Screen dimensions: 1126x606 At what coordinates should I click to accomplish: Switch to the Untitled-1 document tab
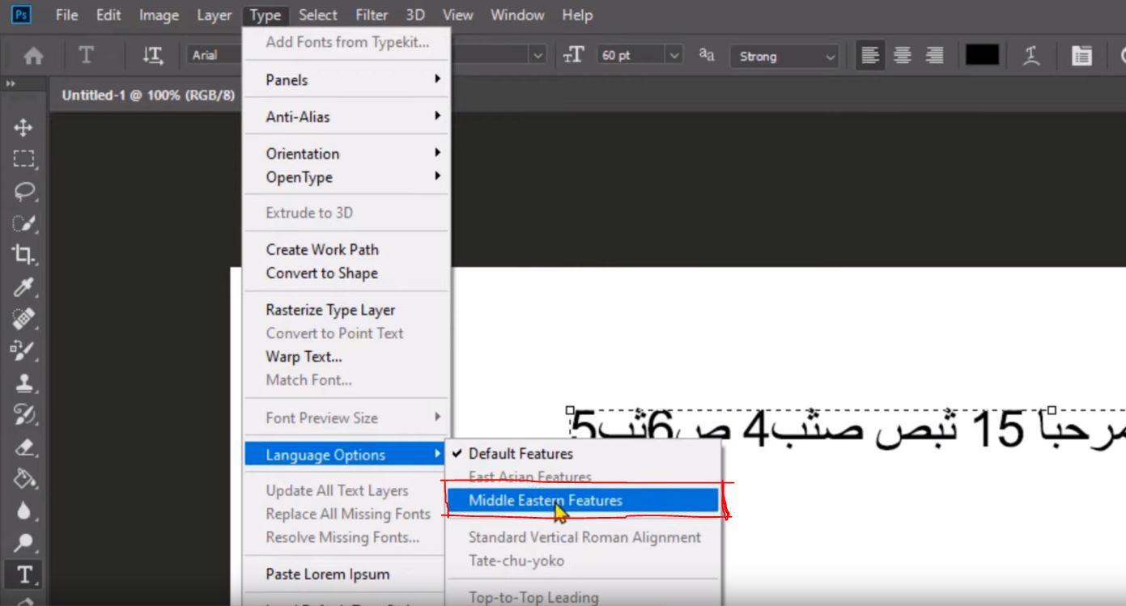coord(148,95)
